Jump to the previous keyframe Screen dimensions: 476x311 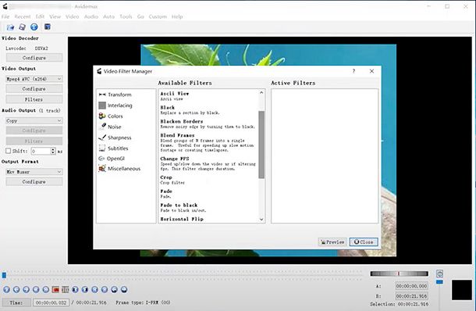(x=36, y=289)
